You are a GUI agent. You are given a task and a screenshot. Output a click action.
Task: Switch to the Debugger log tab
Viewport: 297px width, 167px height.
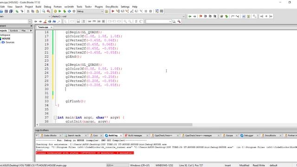tap(249, 135)
